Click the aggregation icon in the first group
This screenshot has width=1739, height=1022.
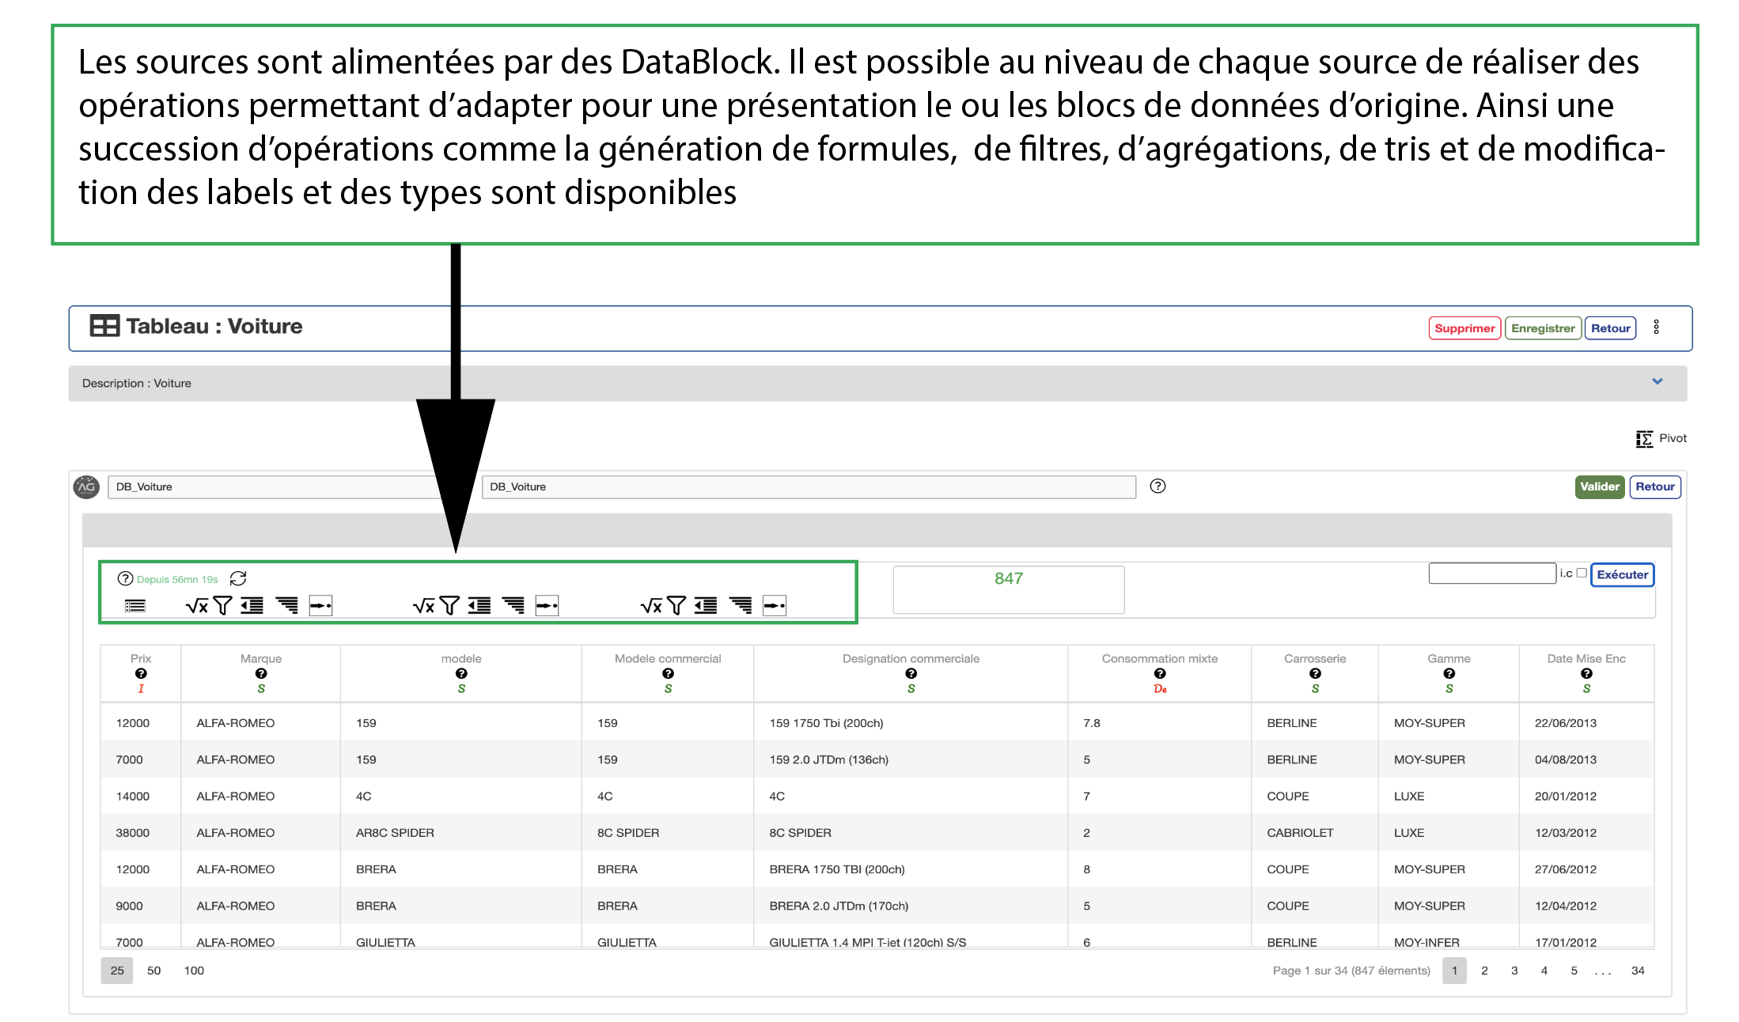click(x=252, y=606)
